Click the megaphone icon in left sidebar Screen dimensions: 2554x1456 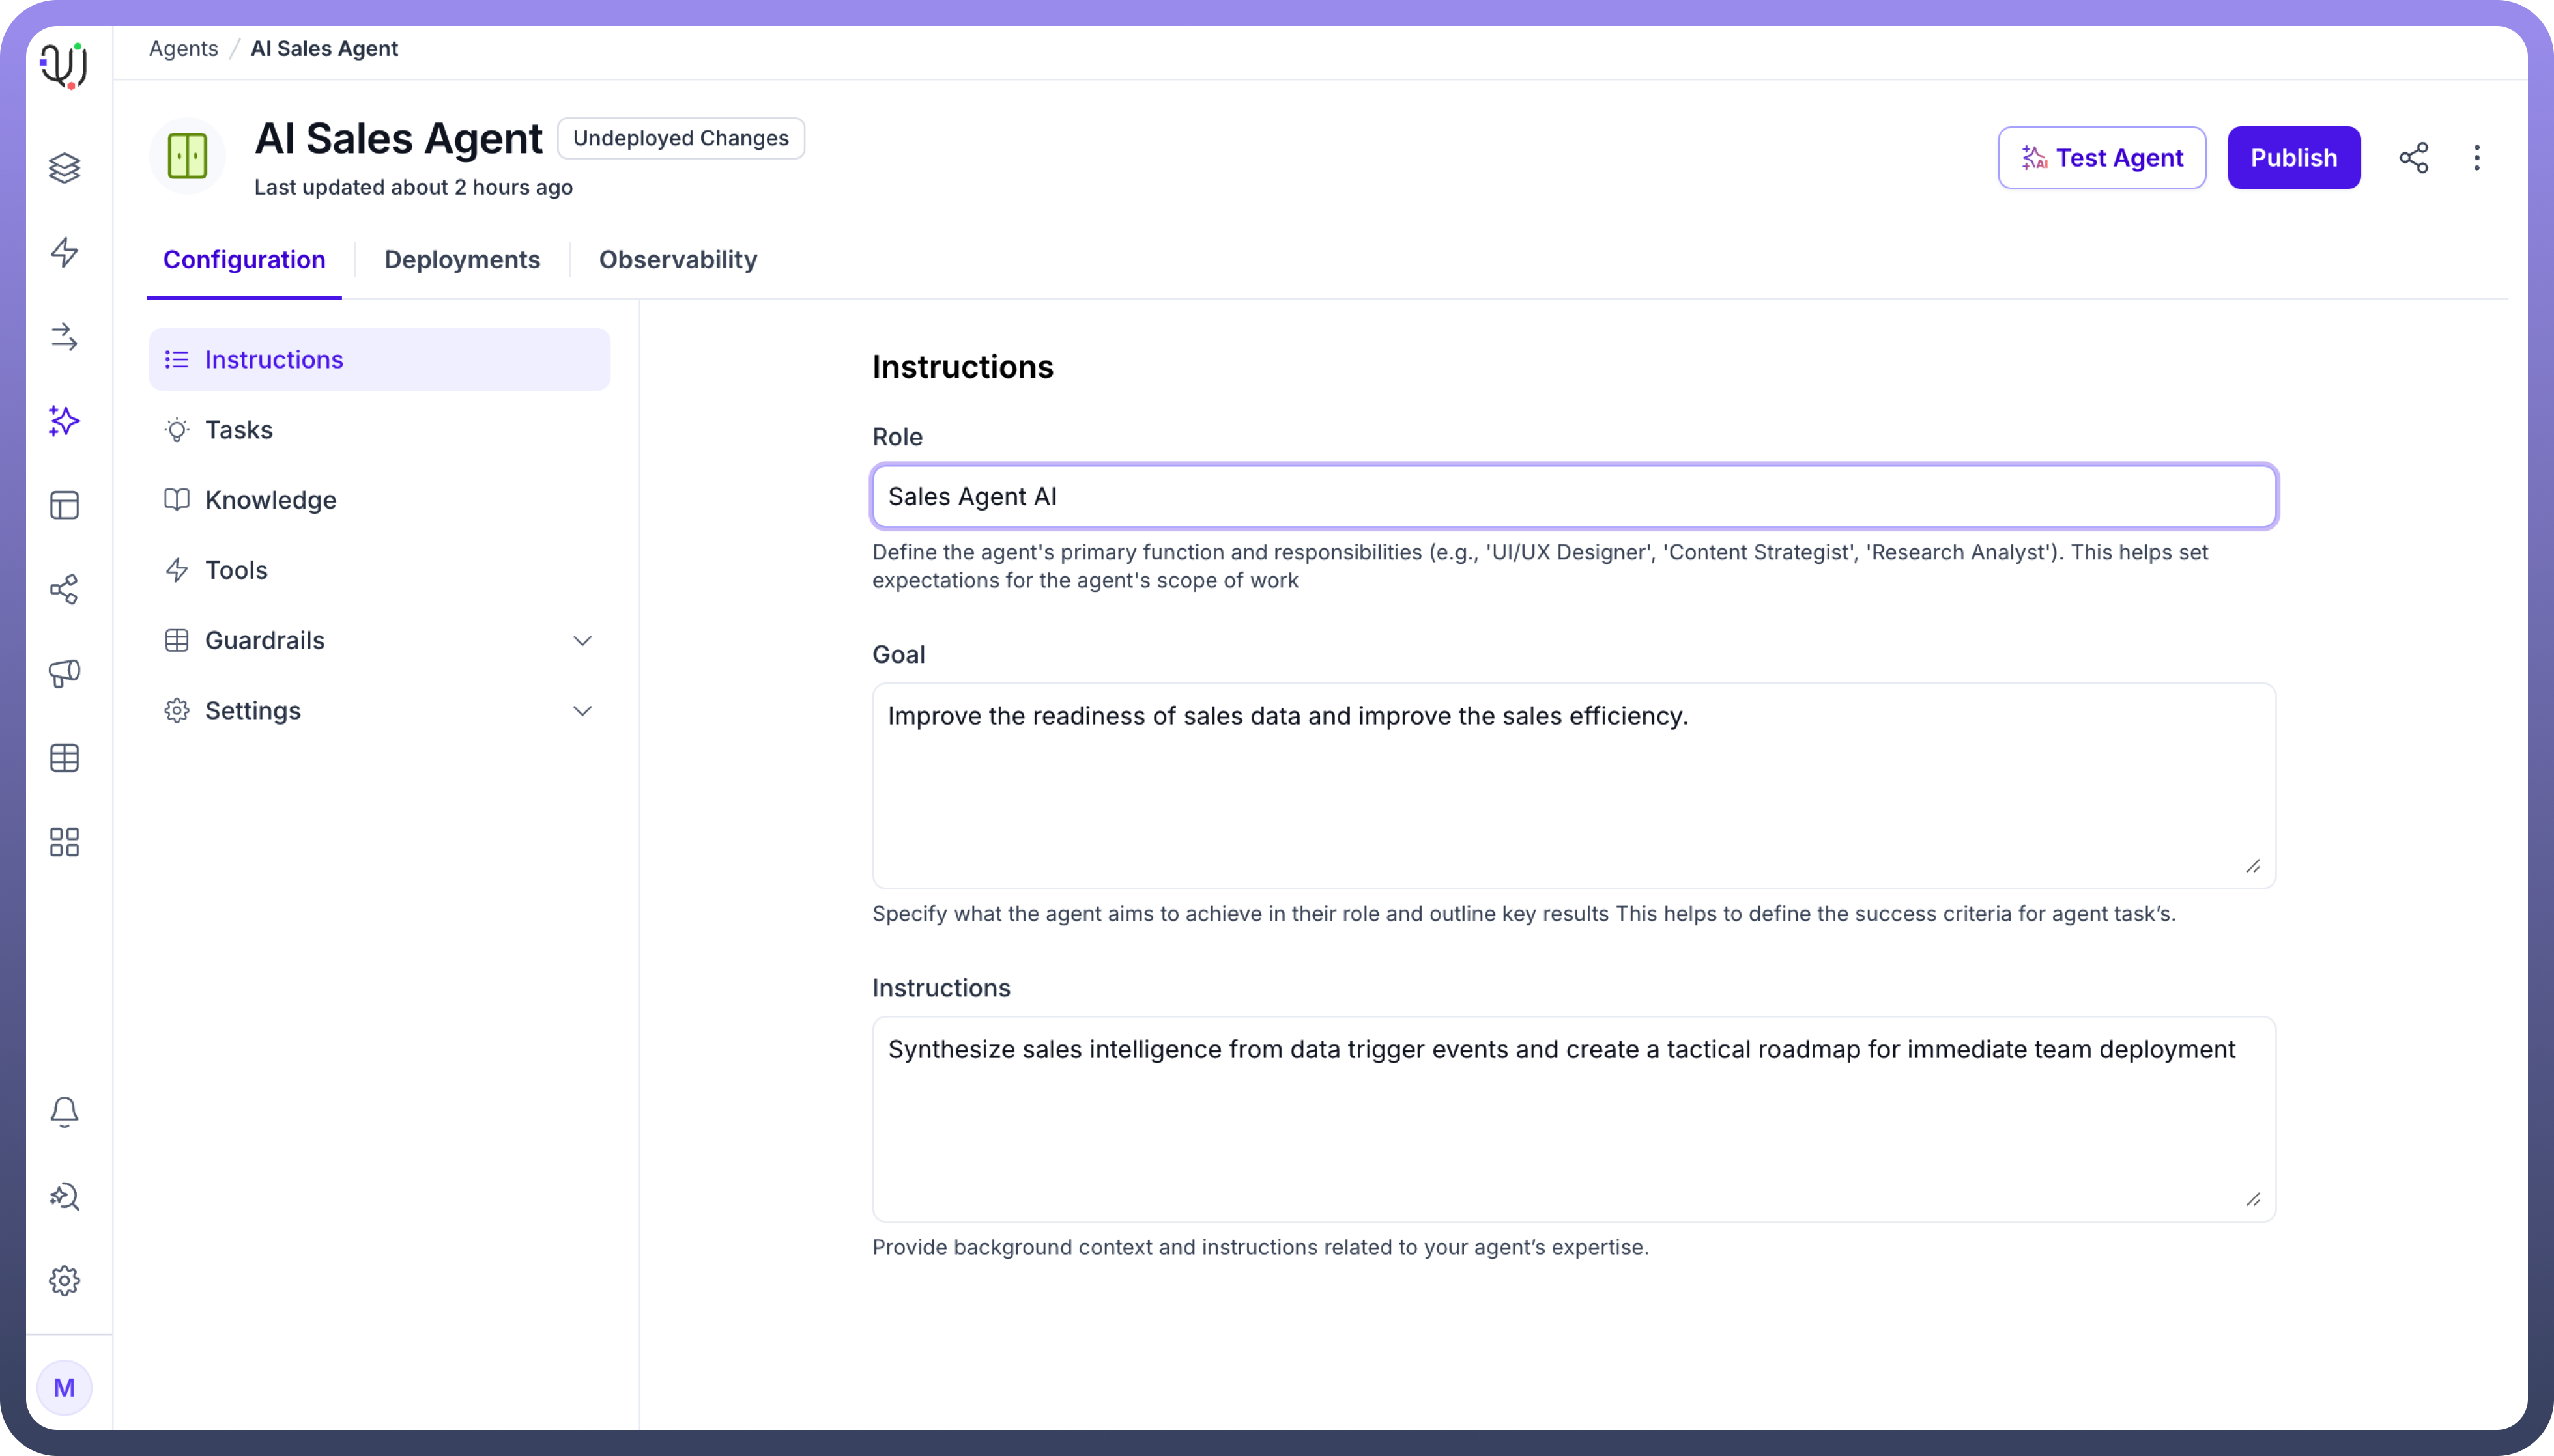pos(64,673)
